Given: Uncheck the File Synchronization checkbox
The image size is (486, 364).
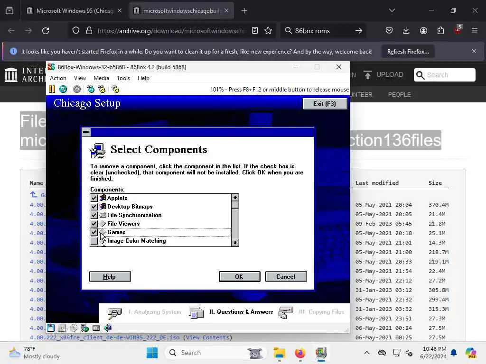Looking at the screenshot, I should coord(94,215).
